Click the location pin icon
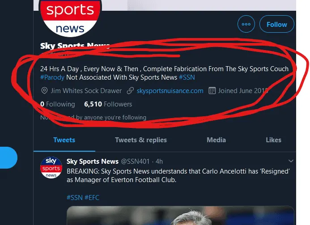 (x=44, y=91)
